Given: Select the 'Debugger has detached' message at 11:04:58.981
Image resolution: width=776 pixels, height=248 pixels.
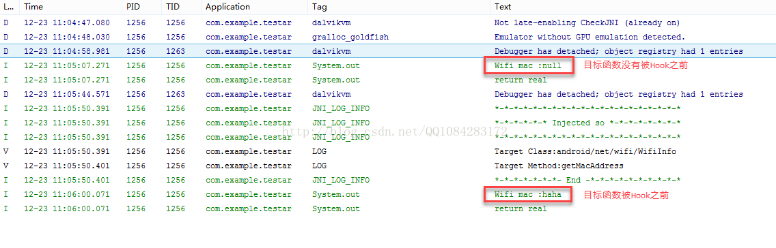Looking at the screenshot, I should [x=618, y=51].
